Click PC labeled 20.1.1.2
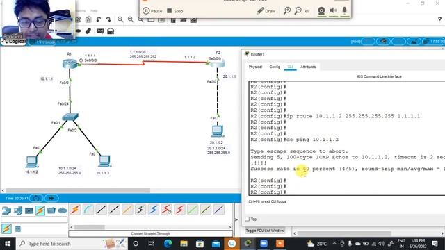Screen dimensions: 445x250 click(x=218, y=131)
